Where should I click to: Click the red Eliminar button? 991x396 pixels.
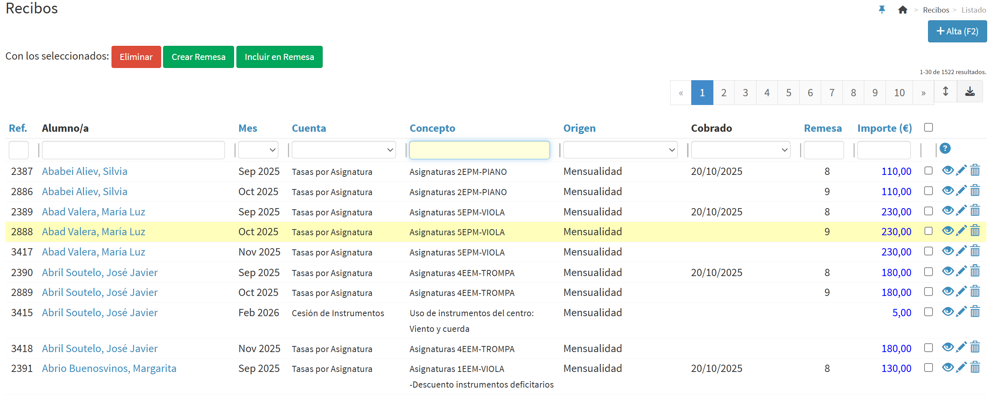136,57
